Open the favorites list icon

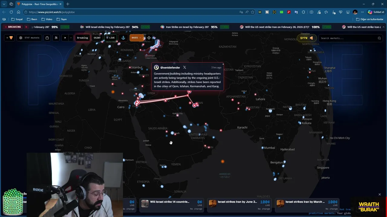tap(326, 12)
